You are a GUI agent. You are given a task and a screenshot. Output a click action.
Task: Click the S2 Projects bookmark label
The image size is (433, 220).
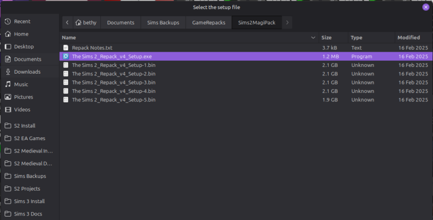[27, 188]
